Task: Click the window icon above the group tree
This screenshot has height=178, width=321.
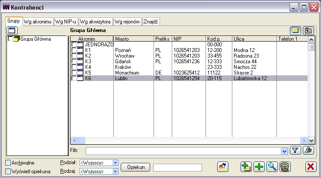Action: click(12, 31)
